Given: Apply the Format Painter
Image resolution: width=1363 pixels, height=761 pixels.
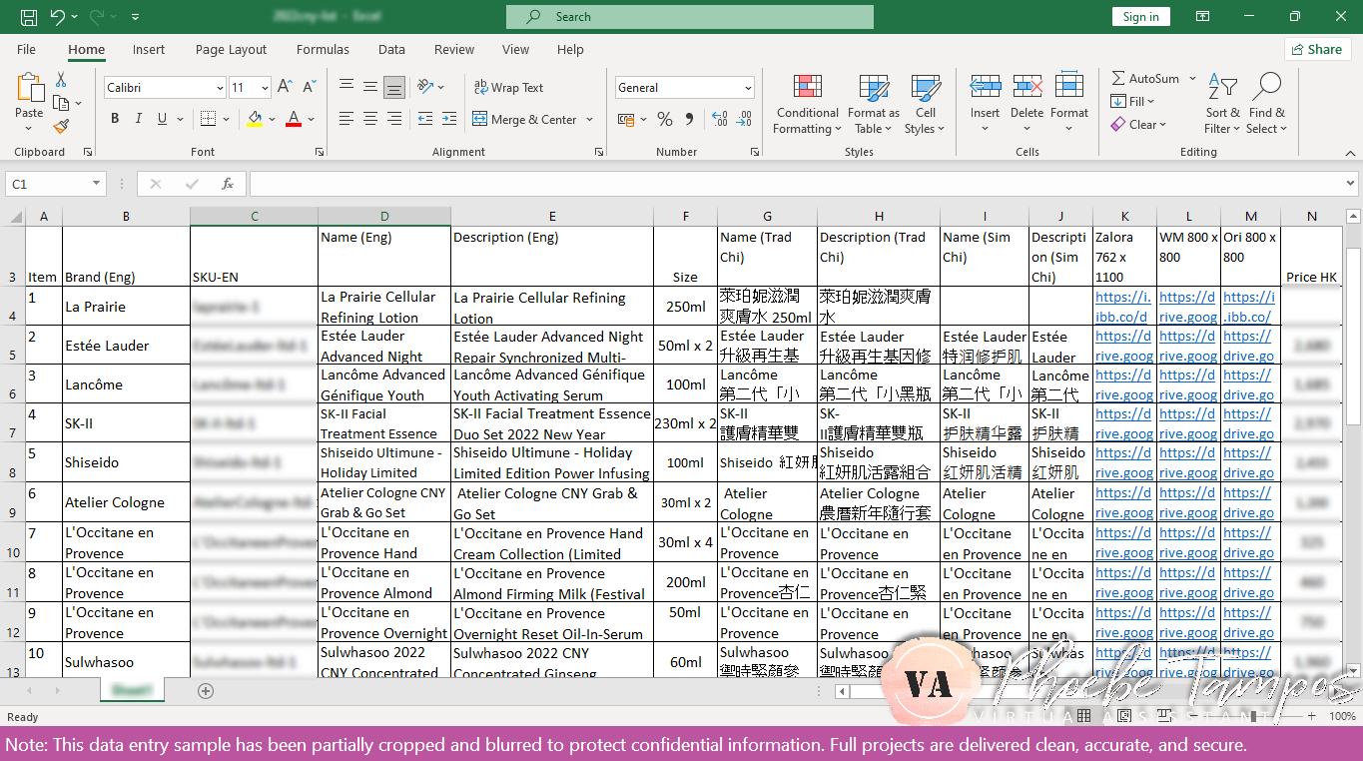Looking at the screenshot, I should (60, 126).
